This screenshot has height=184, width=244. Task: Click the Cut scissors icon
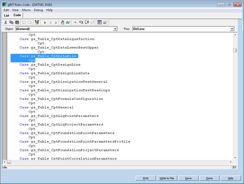(x=6, y=23)
